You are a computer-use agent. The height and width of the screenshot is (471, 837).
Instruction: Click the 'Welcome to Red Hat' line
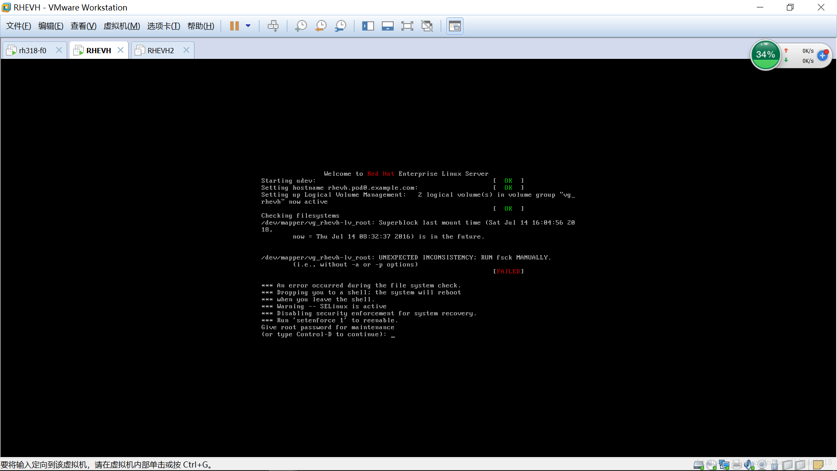(x=406, y=174)
